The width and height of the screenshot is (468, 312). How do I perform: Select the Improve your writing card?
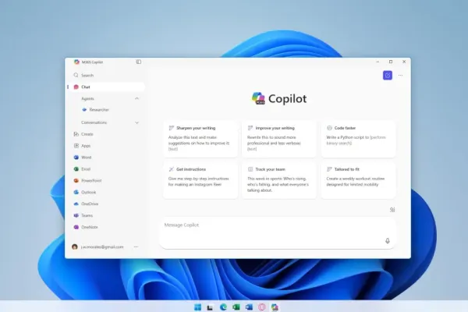279,139
